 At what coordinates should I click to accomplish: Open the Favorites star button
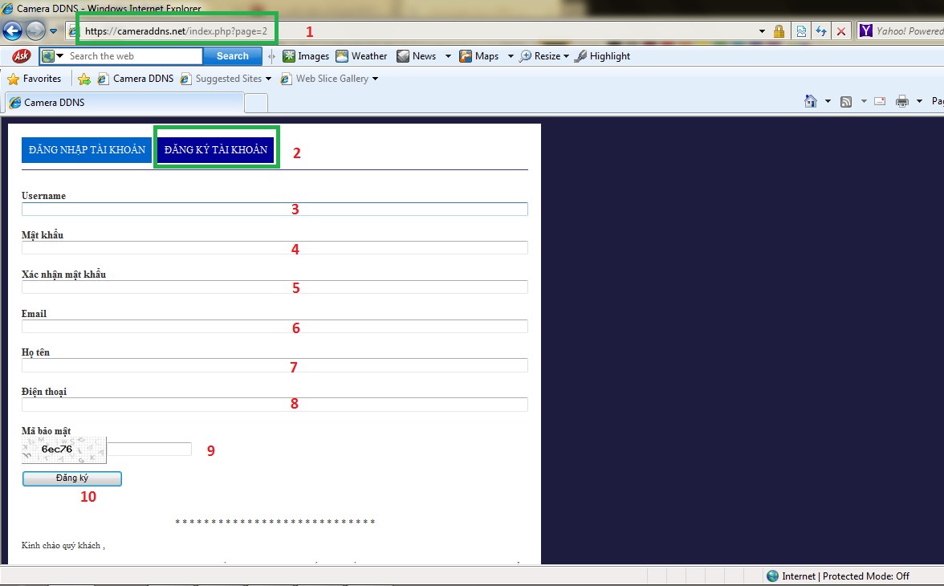[x=35, y=79]
